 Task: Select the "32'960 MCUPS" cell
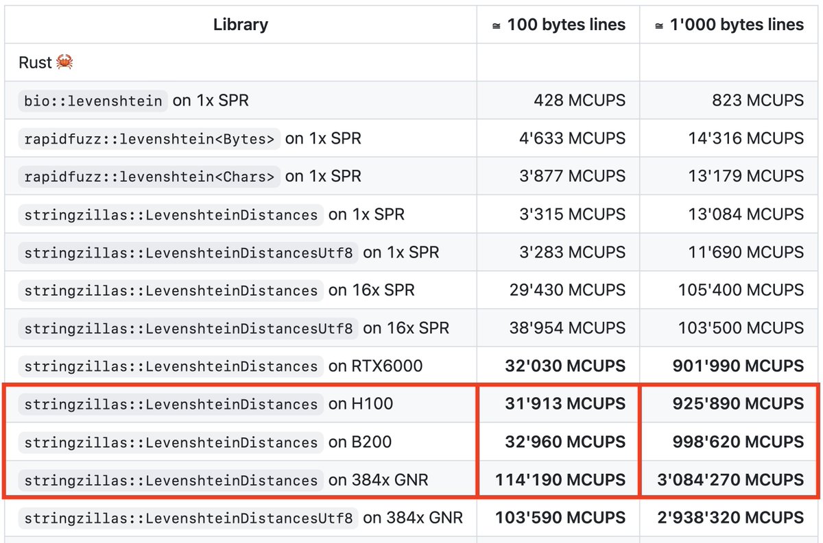click(559, 442)
